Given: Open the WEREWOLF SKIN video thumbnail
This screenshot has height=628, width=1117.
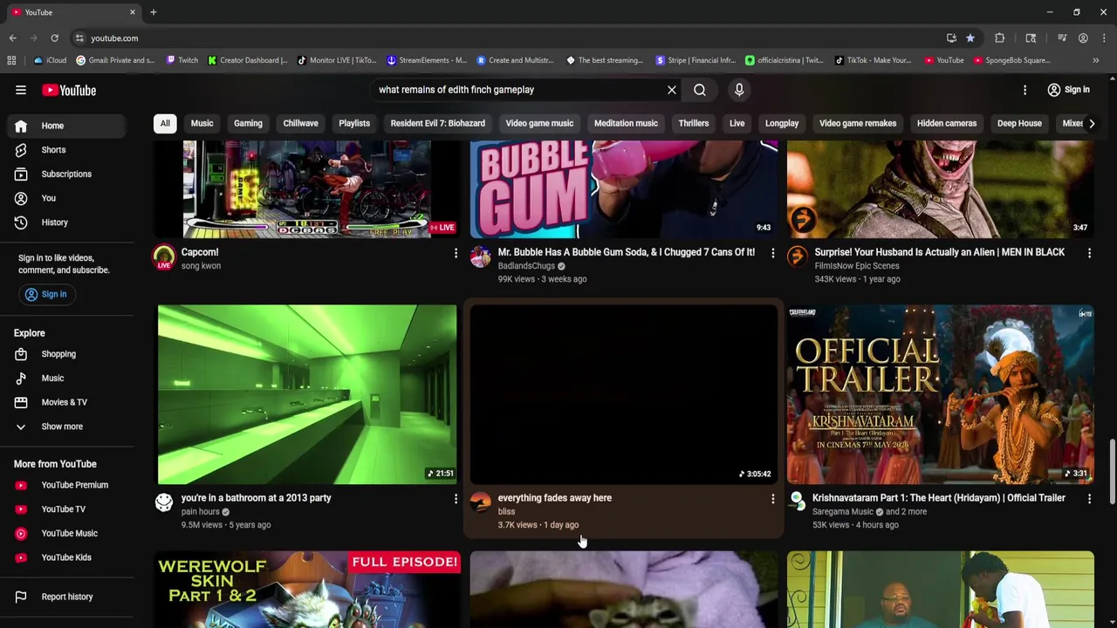Looking at the screenshot, I should pyautogui.click(x=307, y=589).
